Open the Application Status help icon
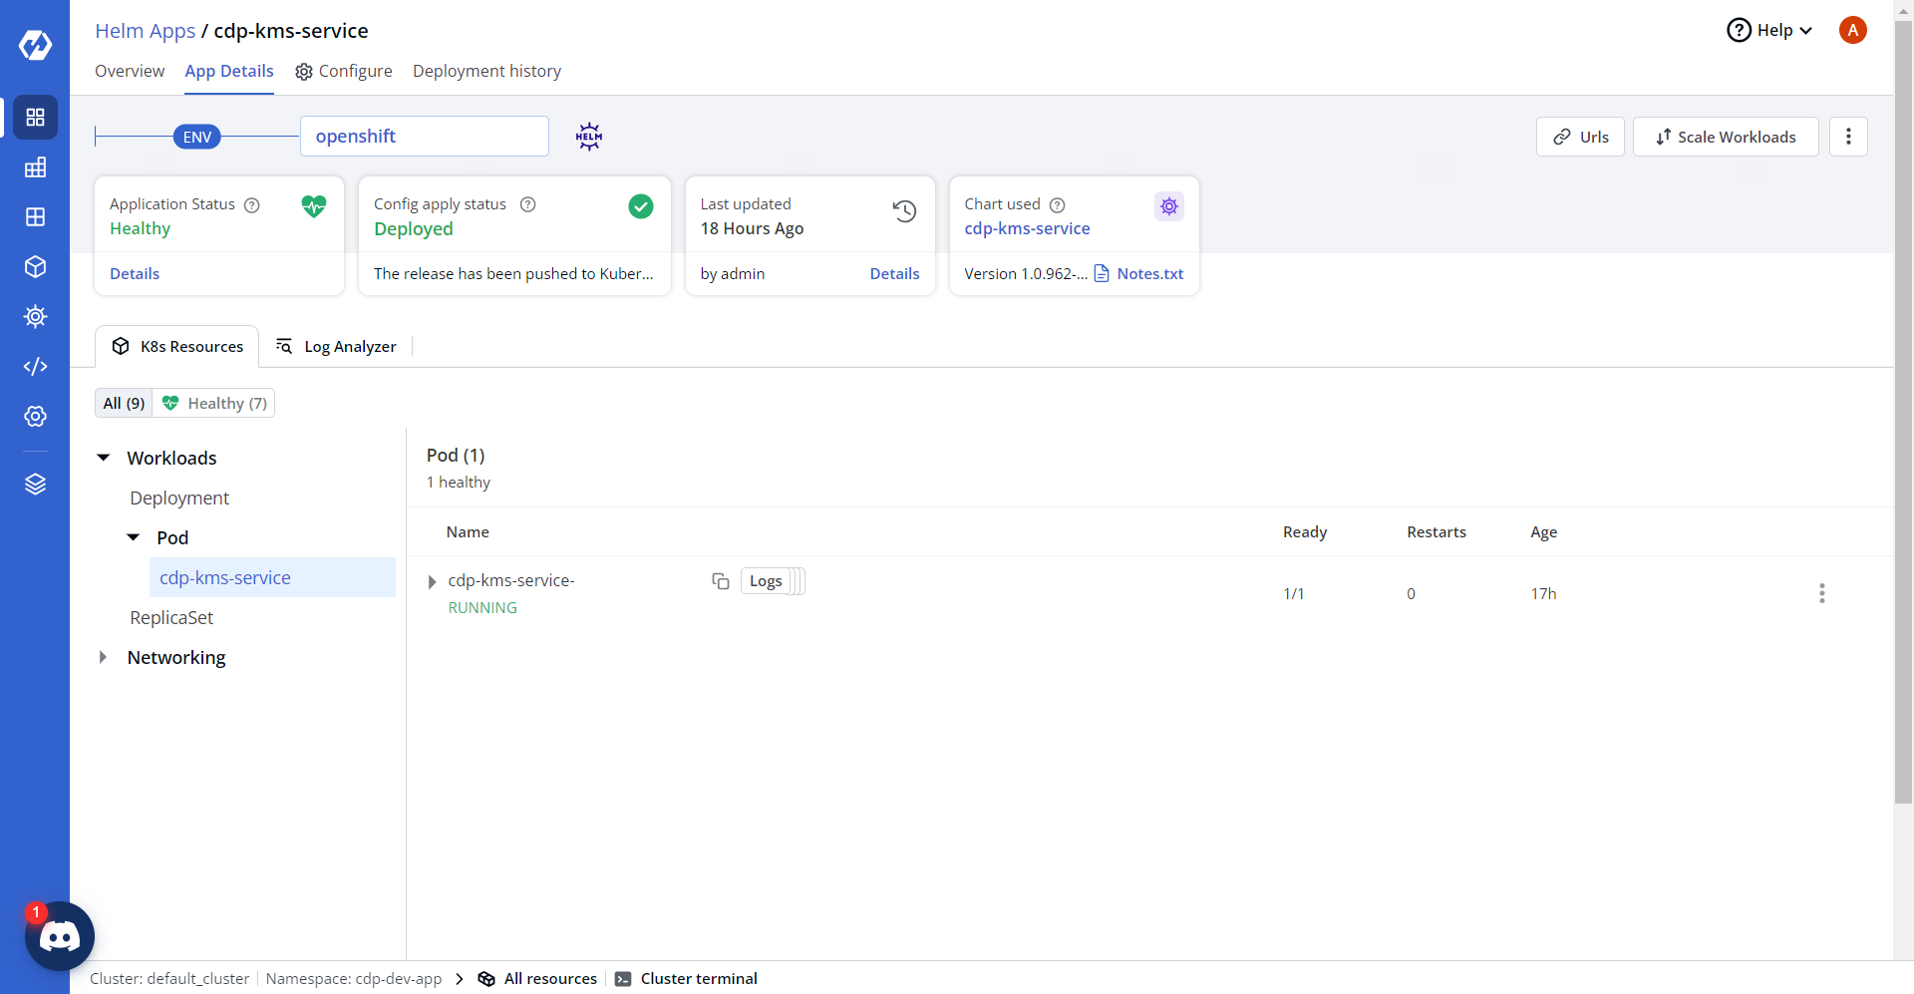 pos(252,205)
